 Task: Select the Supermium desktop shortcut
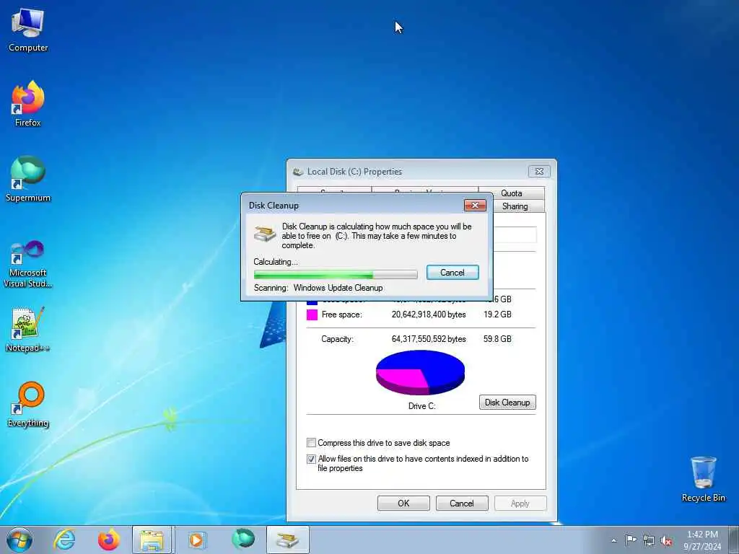[28, 179]
